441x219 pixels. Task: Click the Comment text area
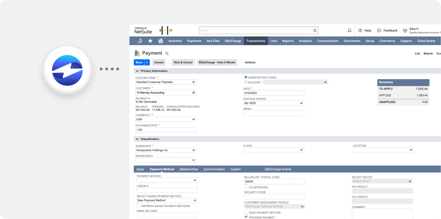tap(382, 214)
